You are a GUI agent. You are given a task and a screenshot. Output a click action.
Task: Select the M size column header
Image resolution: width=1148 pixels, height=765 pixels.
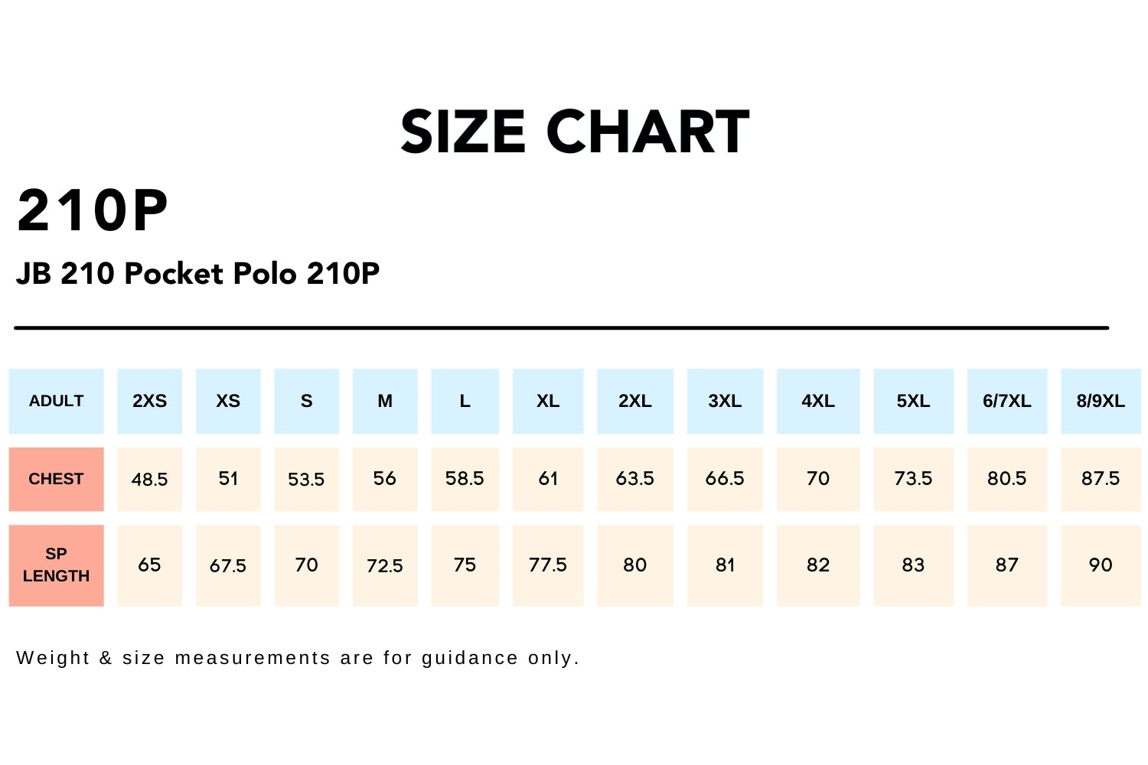pyautogui.click(x=385, y=401)
